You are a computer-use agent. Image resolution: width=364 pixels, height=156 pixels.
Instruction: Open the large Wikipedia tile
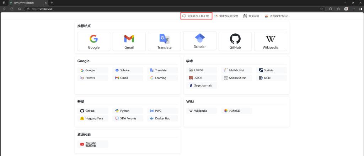pyautogui.click(x=271, y=41)
